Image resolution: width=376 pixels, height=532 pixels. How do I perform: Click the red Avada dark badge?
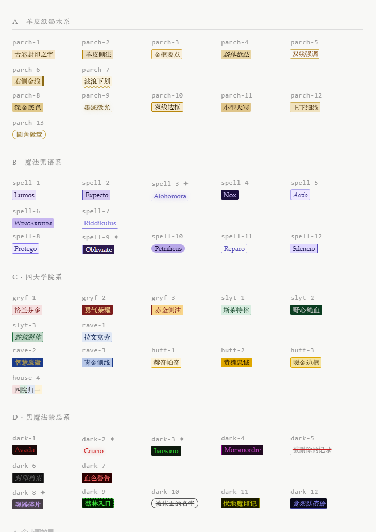tap(25, 450)
